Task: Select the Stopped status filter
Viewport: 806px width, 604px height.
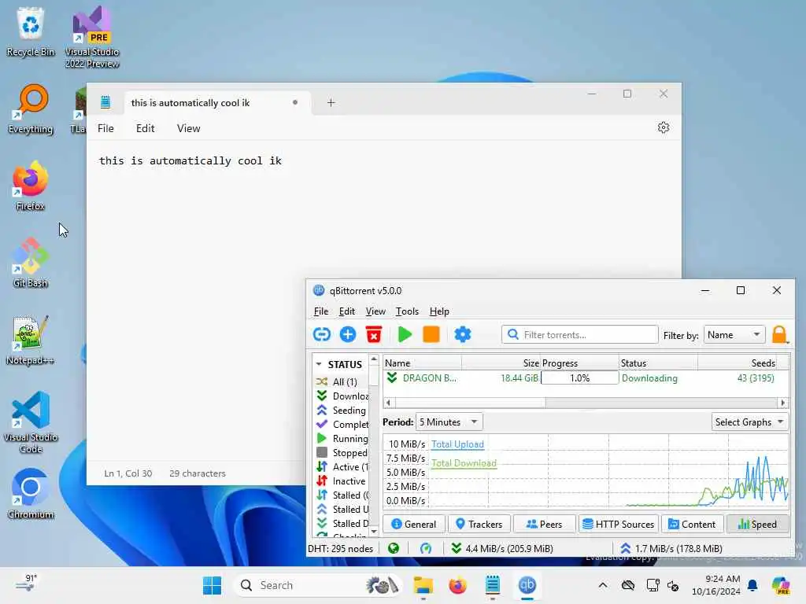Action: tap(342, 452)
